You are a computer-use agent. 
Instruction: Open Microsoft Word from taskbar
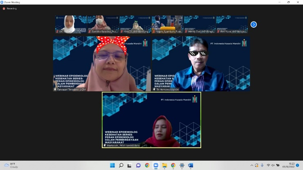point(191,166)
